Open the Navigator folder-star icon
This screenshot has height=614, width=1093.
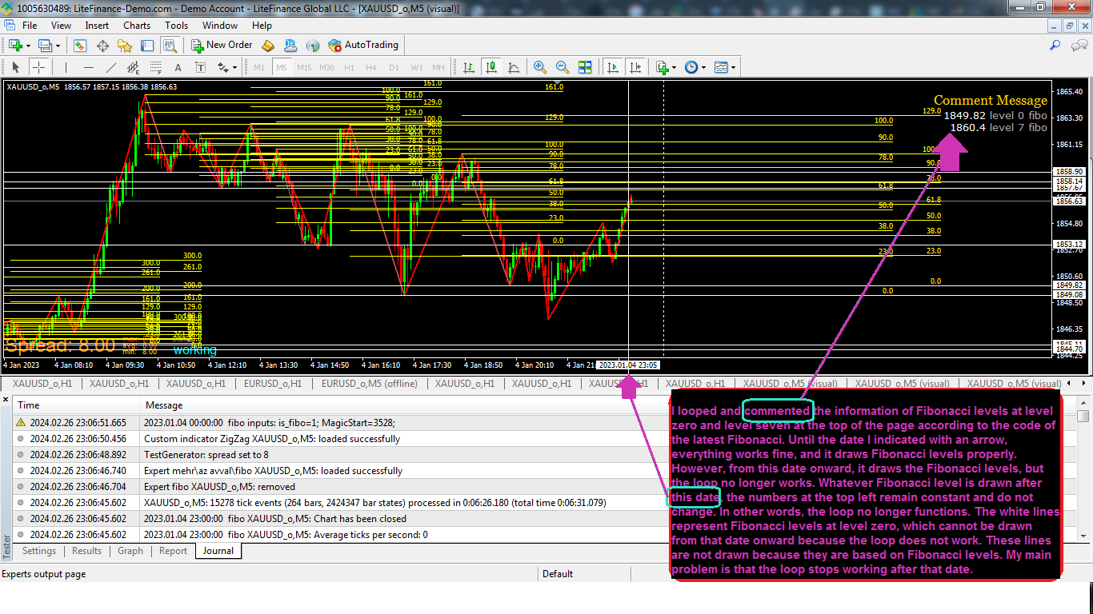point(124,46)
